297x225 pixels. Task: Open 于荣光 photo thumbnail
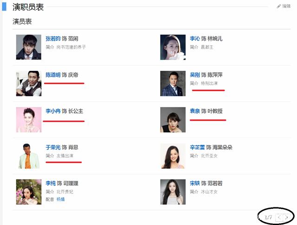28,156
